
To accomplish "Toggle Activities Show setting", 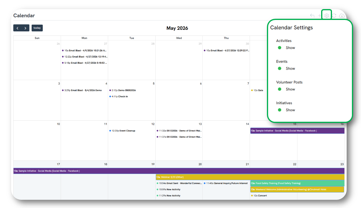I will 280,48.
